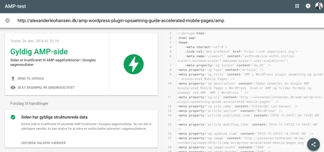Click the globe icon beside the URL
The width and height of the screenshot is (324, 152).
8,21
